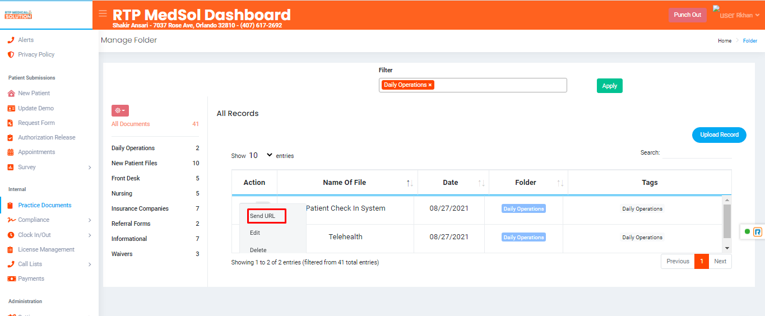Screen dimensions: 765x316
Task: Click the Update Demo card icon
Action: point(11,108)
